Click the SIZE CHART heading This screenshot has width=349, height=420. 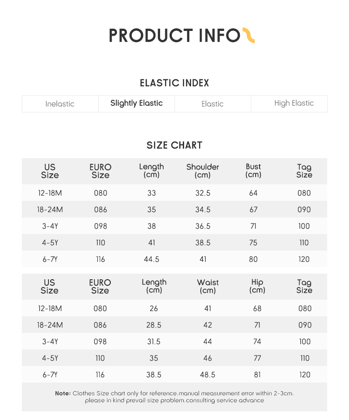click(174, 146)
